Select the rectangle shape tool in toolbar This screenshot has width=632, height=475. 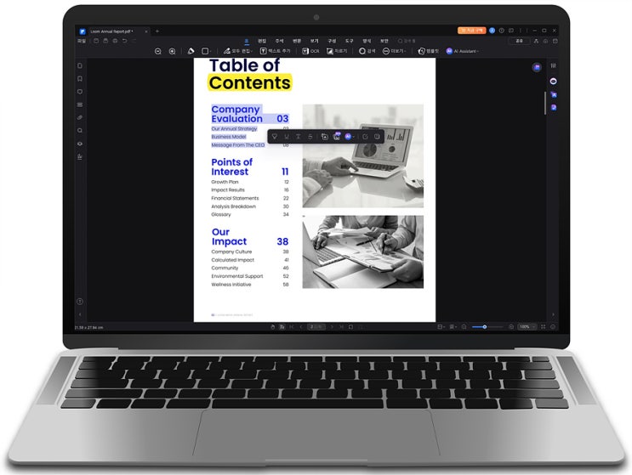(205, 51)
